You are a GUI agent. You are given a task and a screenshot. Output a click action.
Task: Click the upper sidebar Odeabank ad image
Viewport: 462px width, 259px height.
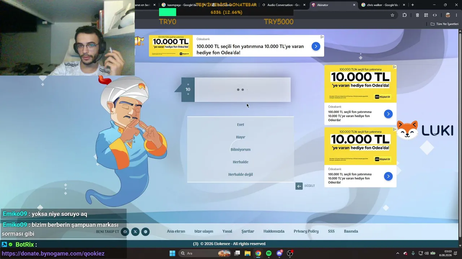(x=360, y=84)
